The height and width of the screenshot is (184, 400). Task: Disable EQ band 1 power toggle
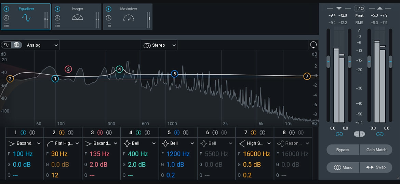coord(24,133)
